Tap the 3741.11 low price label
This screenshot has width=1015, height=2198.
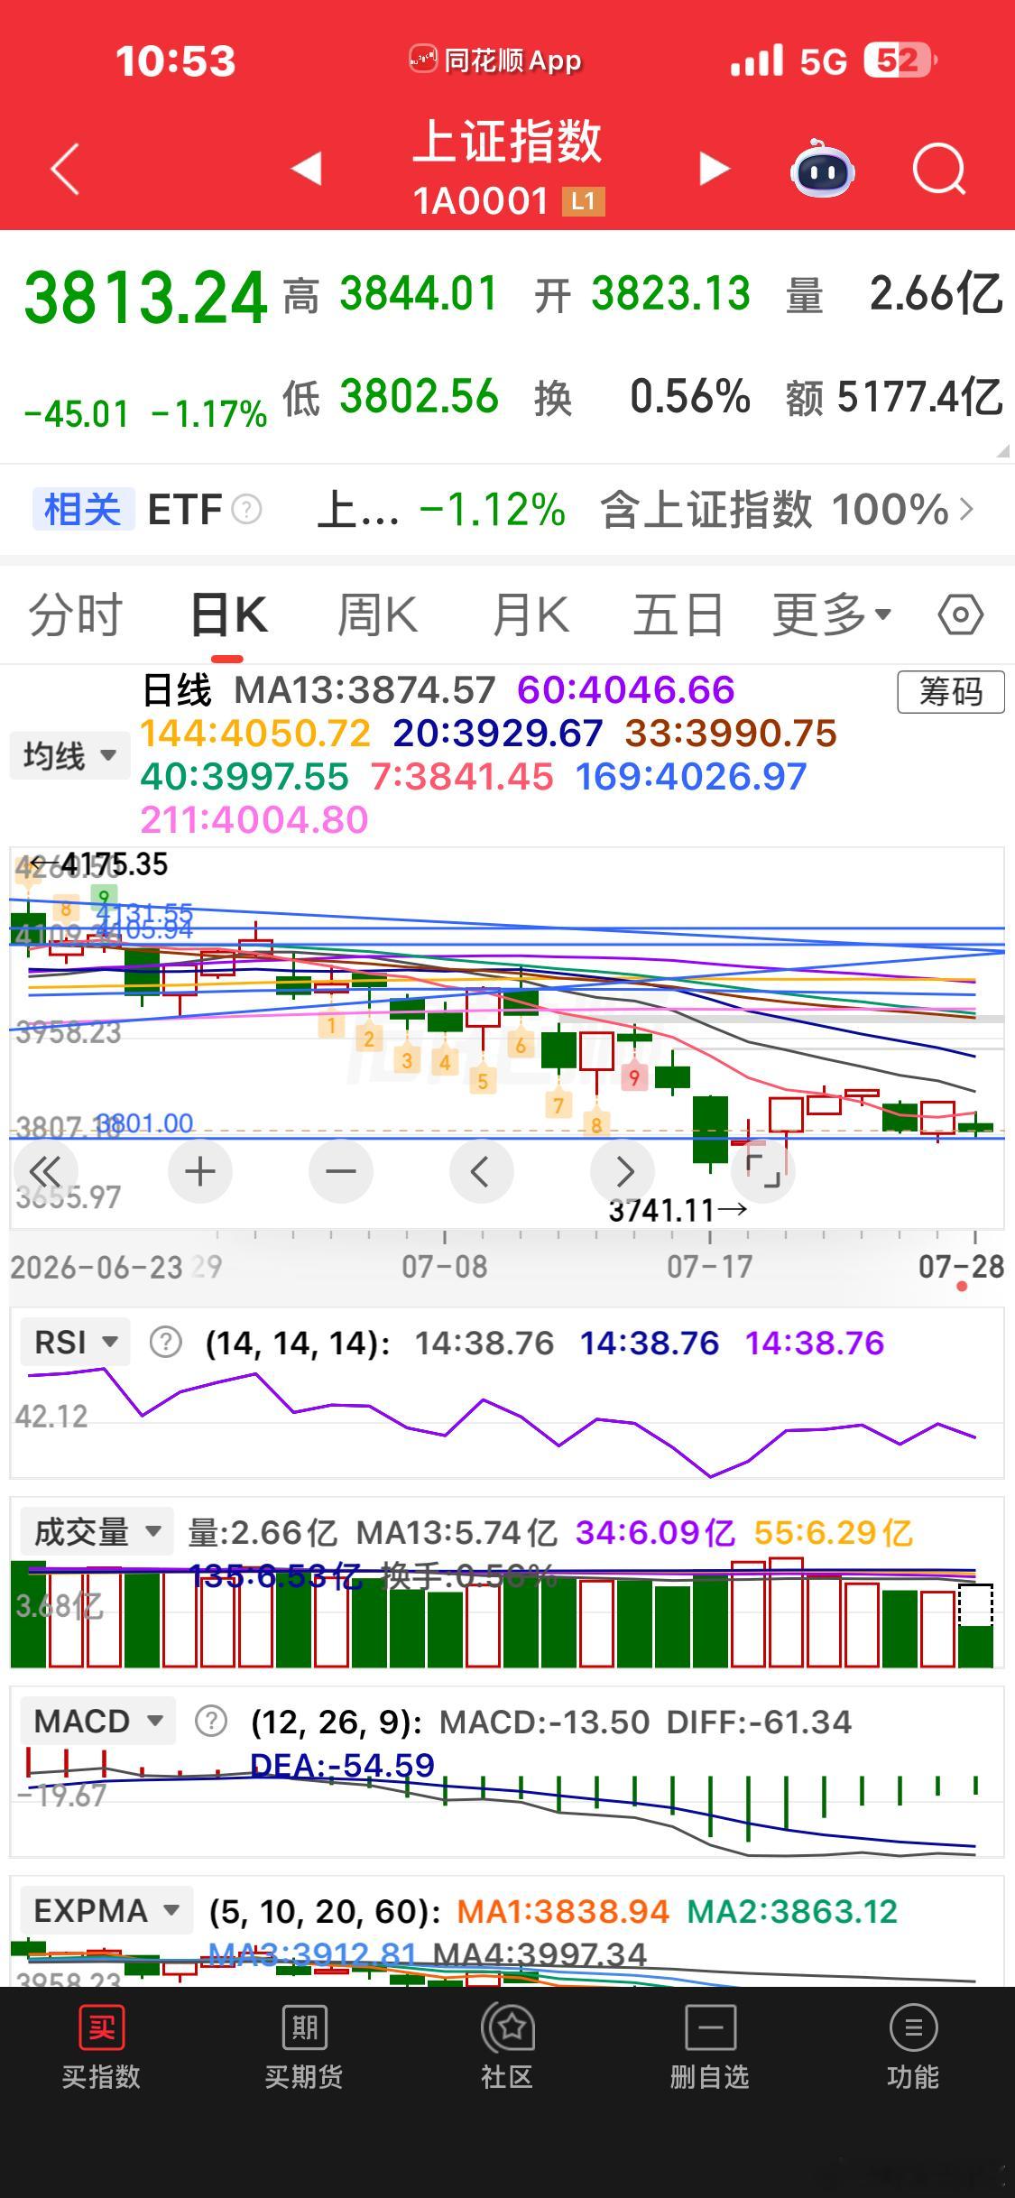coord(677,1210)
